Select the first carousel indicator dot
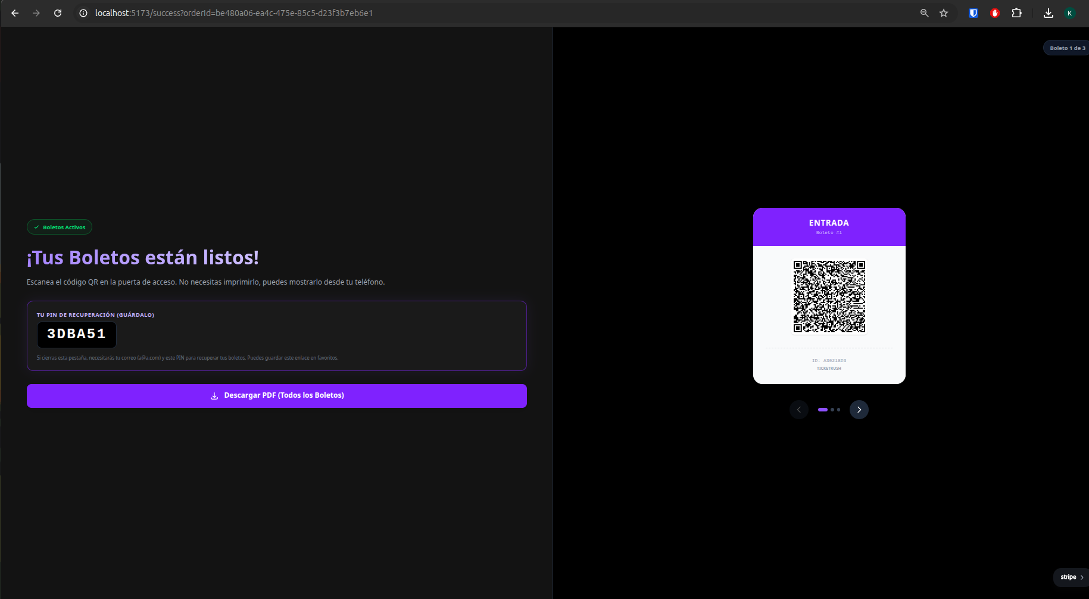This screenshot has height=599, width=1089. pos(823,410)
